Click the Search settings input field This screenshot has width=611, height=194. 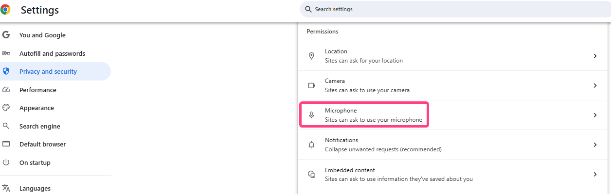[x=438, y=9]
